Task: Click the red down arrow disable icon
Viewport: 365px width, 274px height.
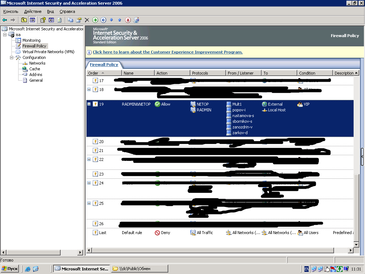Action: pyautogui.click(x=128, y=20)
